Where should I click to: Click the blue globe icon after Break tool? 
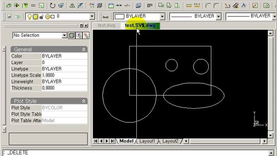pos(138,6)
